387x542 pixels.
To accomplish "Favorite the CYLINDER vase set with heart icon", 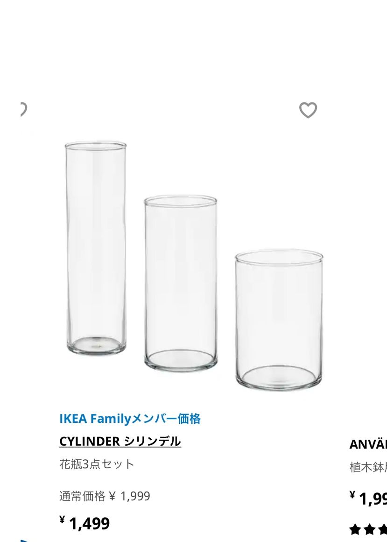I will (x=308, y=110).
